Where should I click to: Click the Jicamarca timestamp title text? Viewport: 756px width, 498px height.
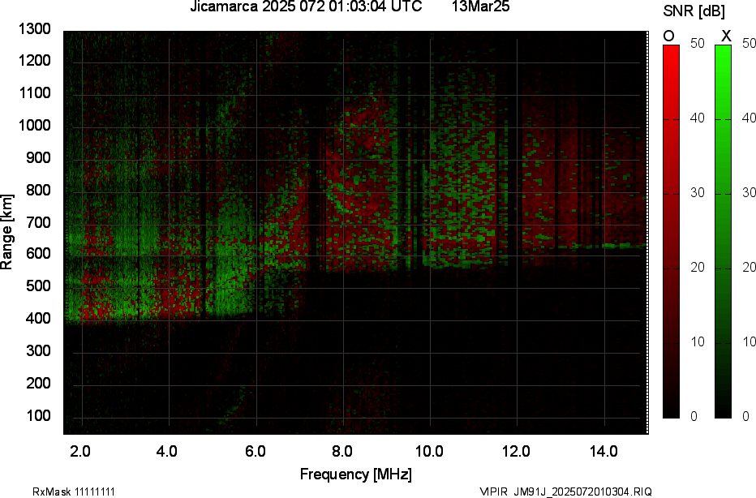306,7
